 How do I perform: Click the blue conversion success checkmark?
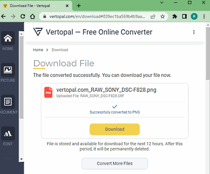(115, 107)
